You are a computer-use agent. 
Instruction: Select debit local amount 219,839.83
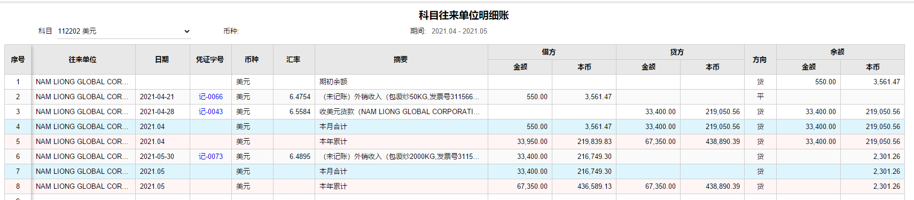(x=584, y=141)
